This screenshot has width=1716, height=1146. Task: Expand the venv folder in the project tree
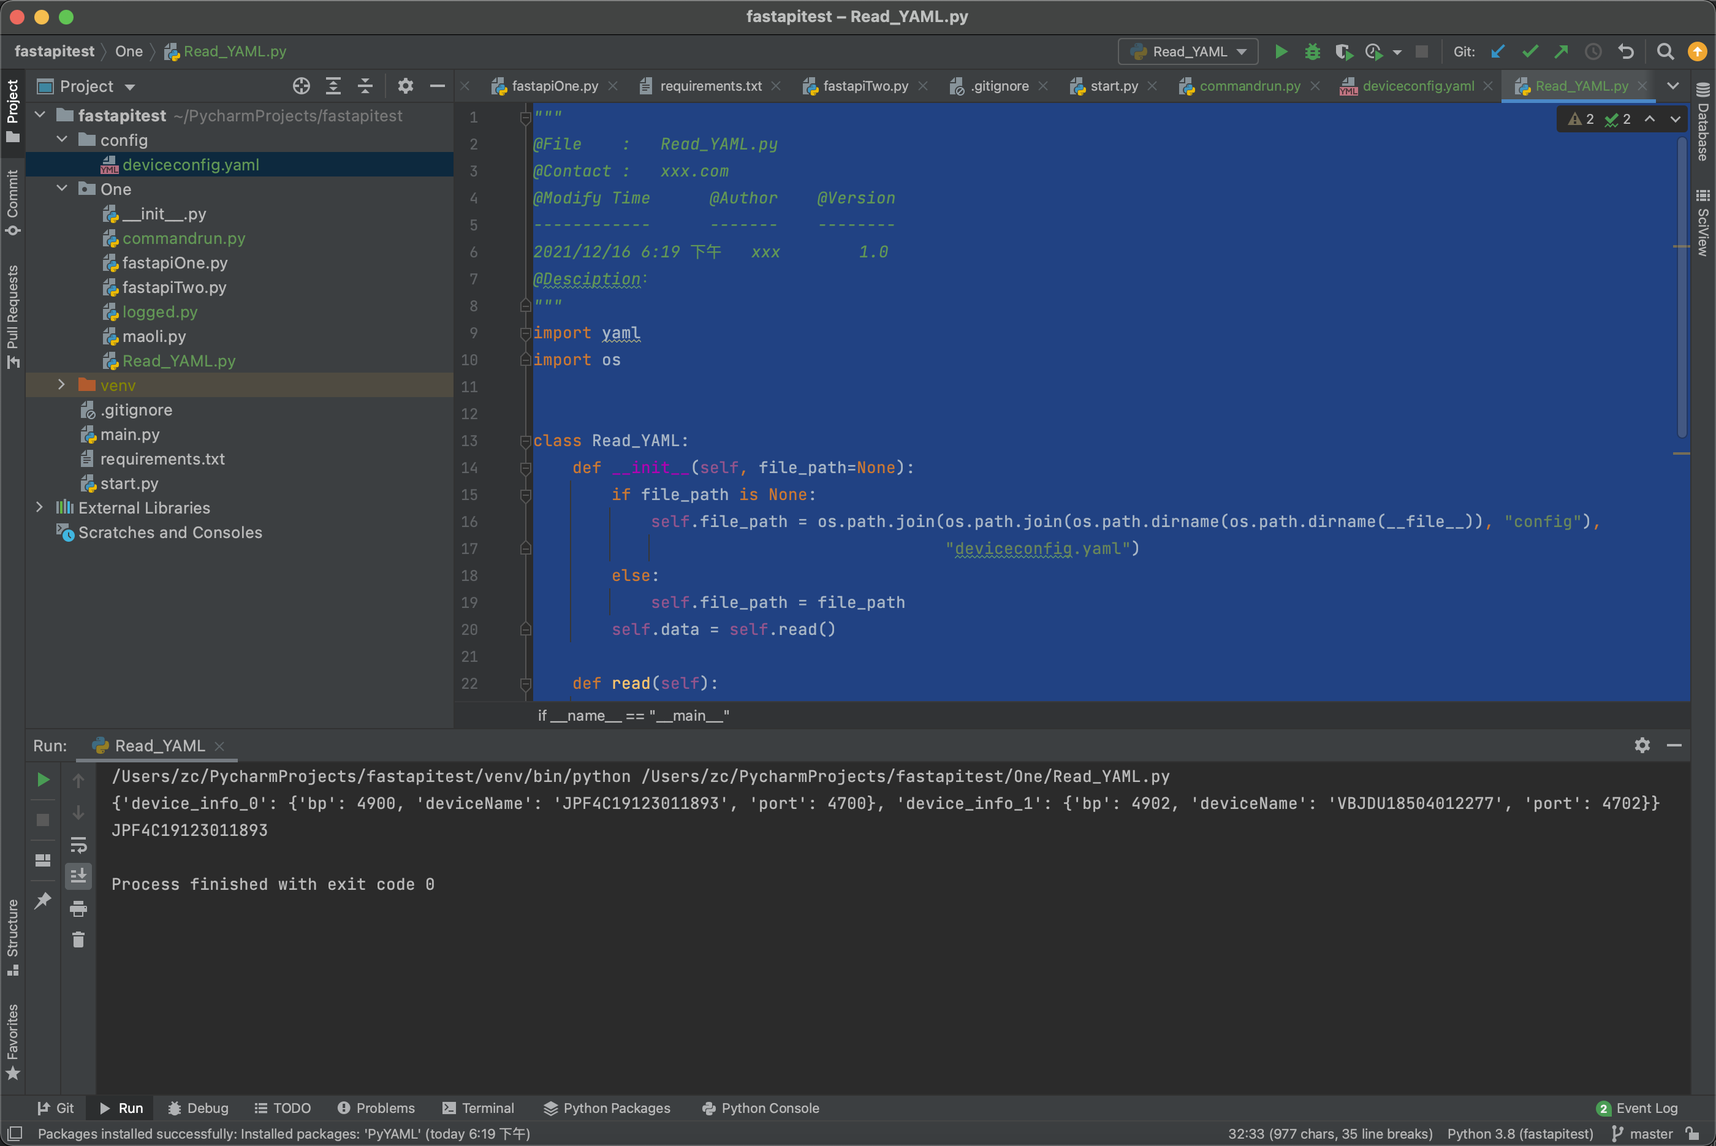(62, 385)
